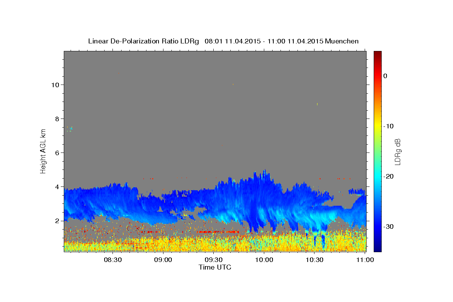The width and height of the screenshot is (453, 302).
Task: Click the 11:00 time tick label
Action: click(x=365, y=260)
